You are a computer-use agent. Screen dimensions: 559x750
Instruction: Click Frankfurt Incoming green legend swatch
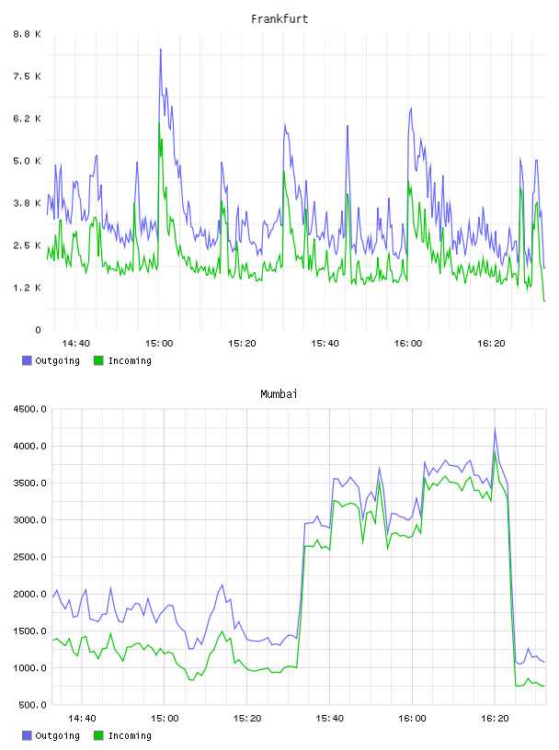[98, 360]
